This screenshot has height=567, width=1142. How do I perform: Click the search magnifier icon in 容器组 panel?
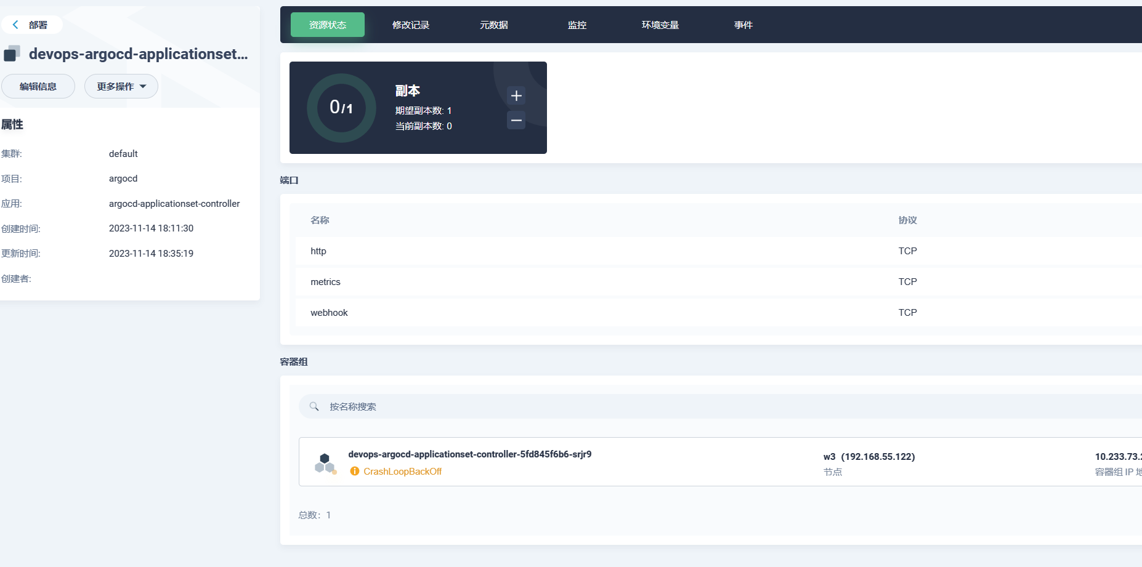click(x=314, y=406)
